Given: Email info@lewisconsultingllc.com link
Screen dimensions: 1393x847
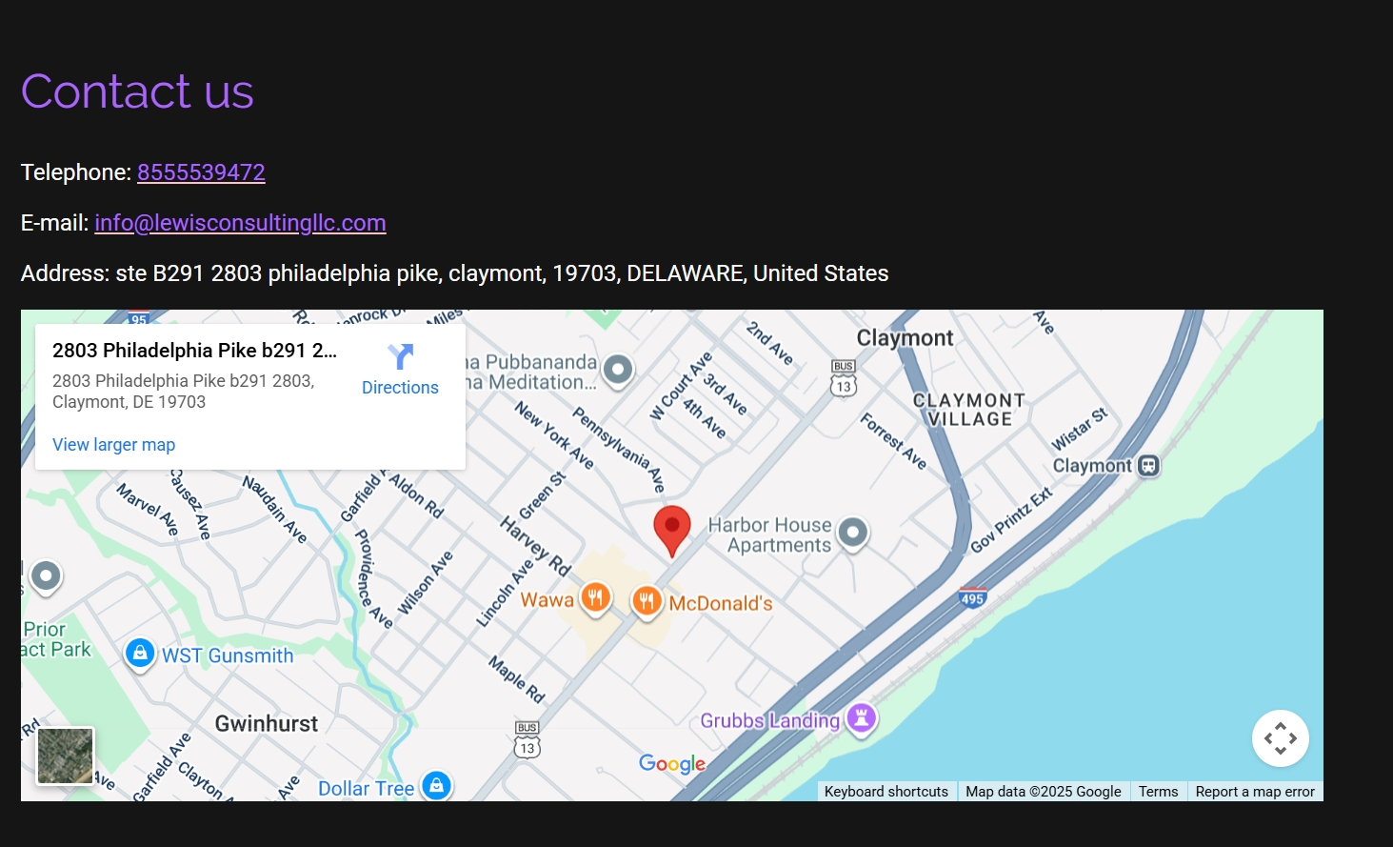Looking at the screenshot, I should 240,223.
